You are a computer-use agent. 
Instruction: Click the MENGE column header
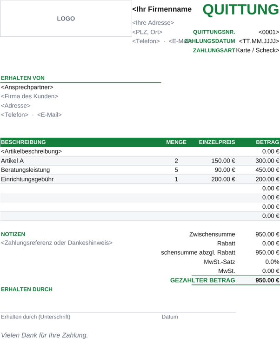coord(176,142)
